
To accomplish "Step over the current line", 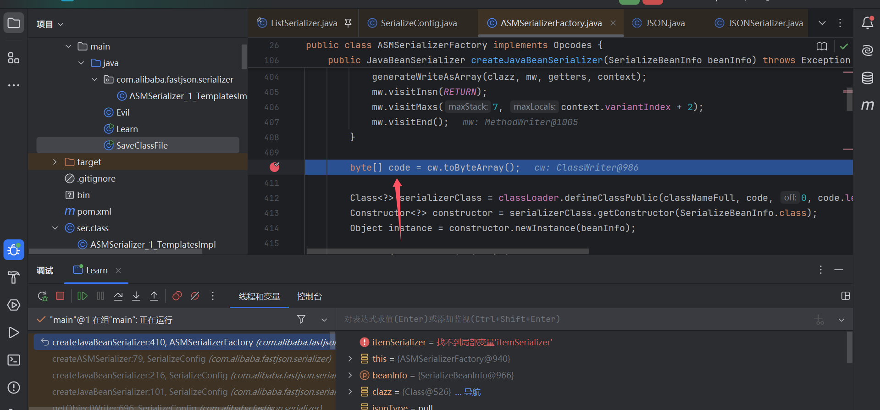I will point(118,296).
